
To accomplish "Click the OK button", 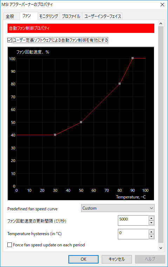I will pyautogui.click(x=83, y=259).
